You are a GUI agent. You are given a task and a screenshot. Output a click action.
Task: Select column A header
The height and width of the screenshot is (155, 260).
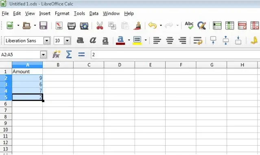27,65
